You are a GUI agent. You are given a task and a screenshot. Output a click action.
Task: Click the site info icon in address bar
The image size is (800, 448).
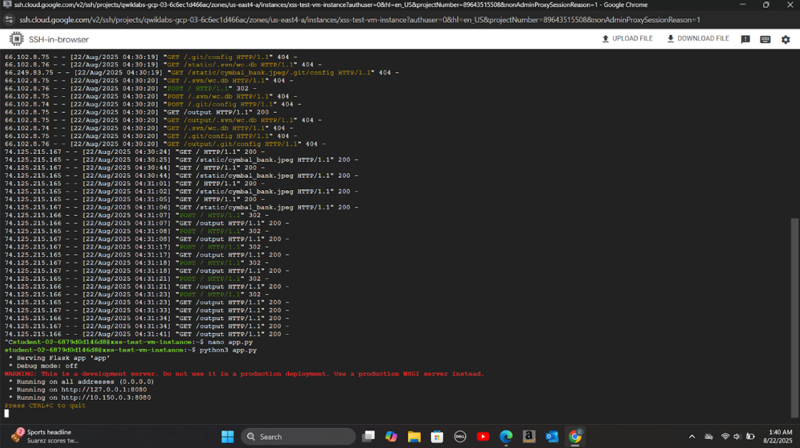click(9, 20)
